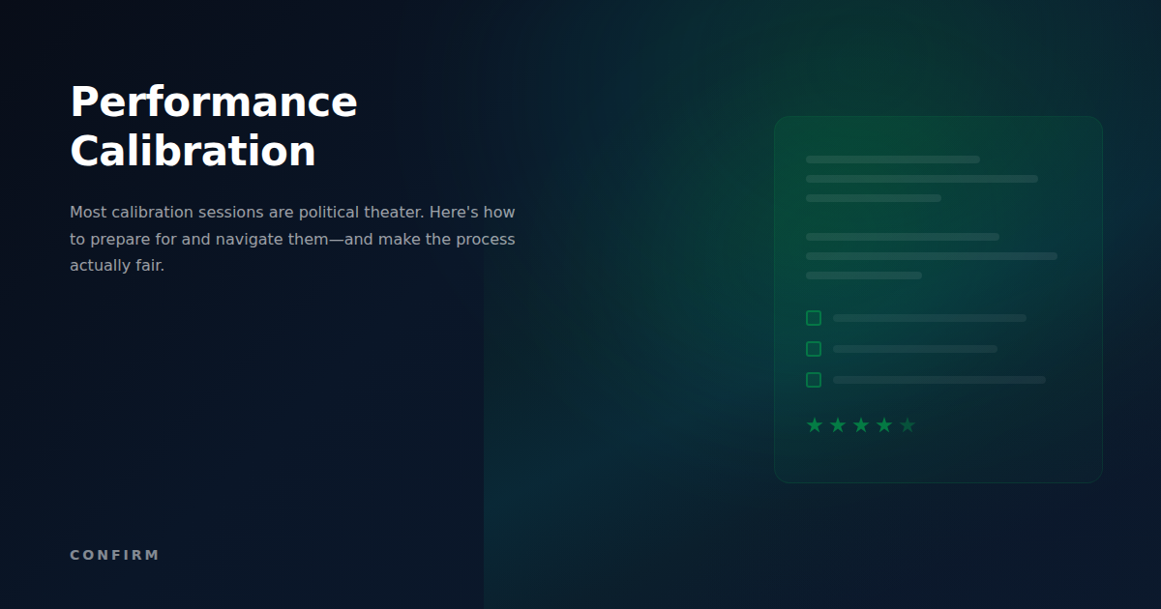Toggle the first checkbox in the checklist
The height and width of the screenshot is (609, 1161).
813,317
